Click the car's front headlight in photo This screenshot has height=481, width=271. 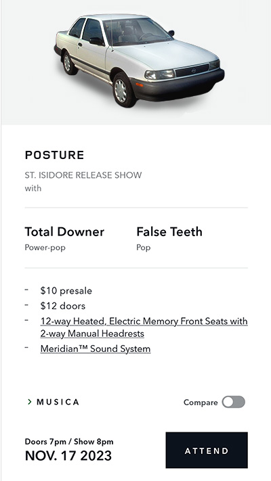159,74
